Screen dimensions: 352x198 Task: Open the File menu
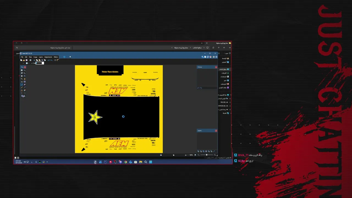[x=22, y=57]
